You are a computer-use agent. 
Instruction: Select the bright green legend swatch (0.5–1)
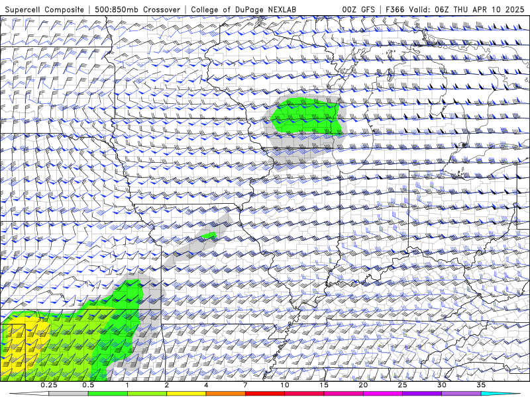click(108, 394)
